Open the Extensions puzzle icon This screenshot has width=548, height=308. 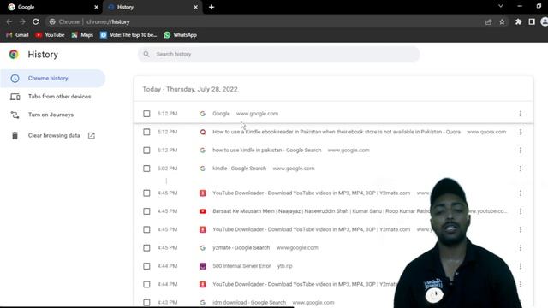point(518,21)
